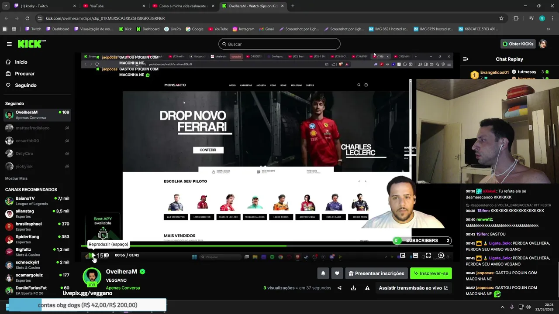This screenshot has height=314, width=559.
Task: Toggle picture-in-picture mode in the player
Action: [x=403, y=256]
